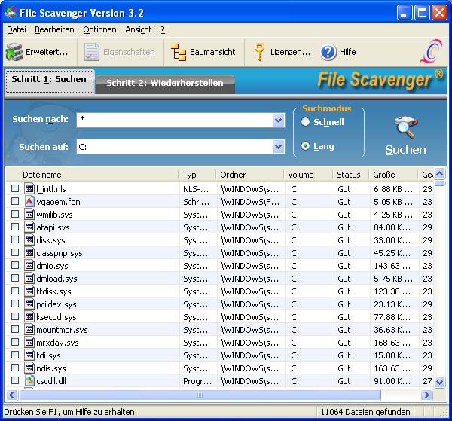
Task: Open the Optionen menu
Action: coord(99,29)
